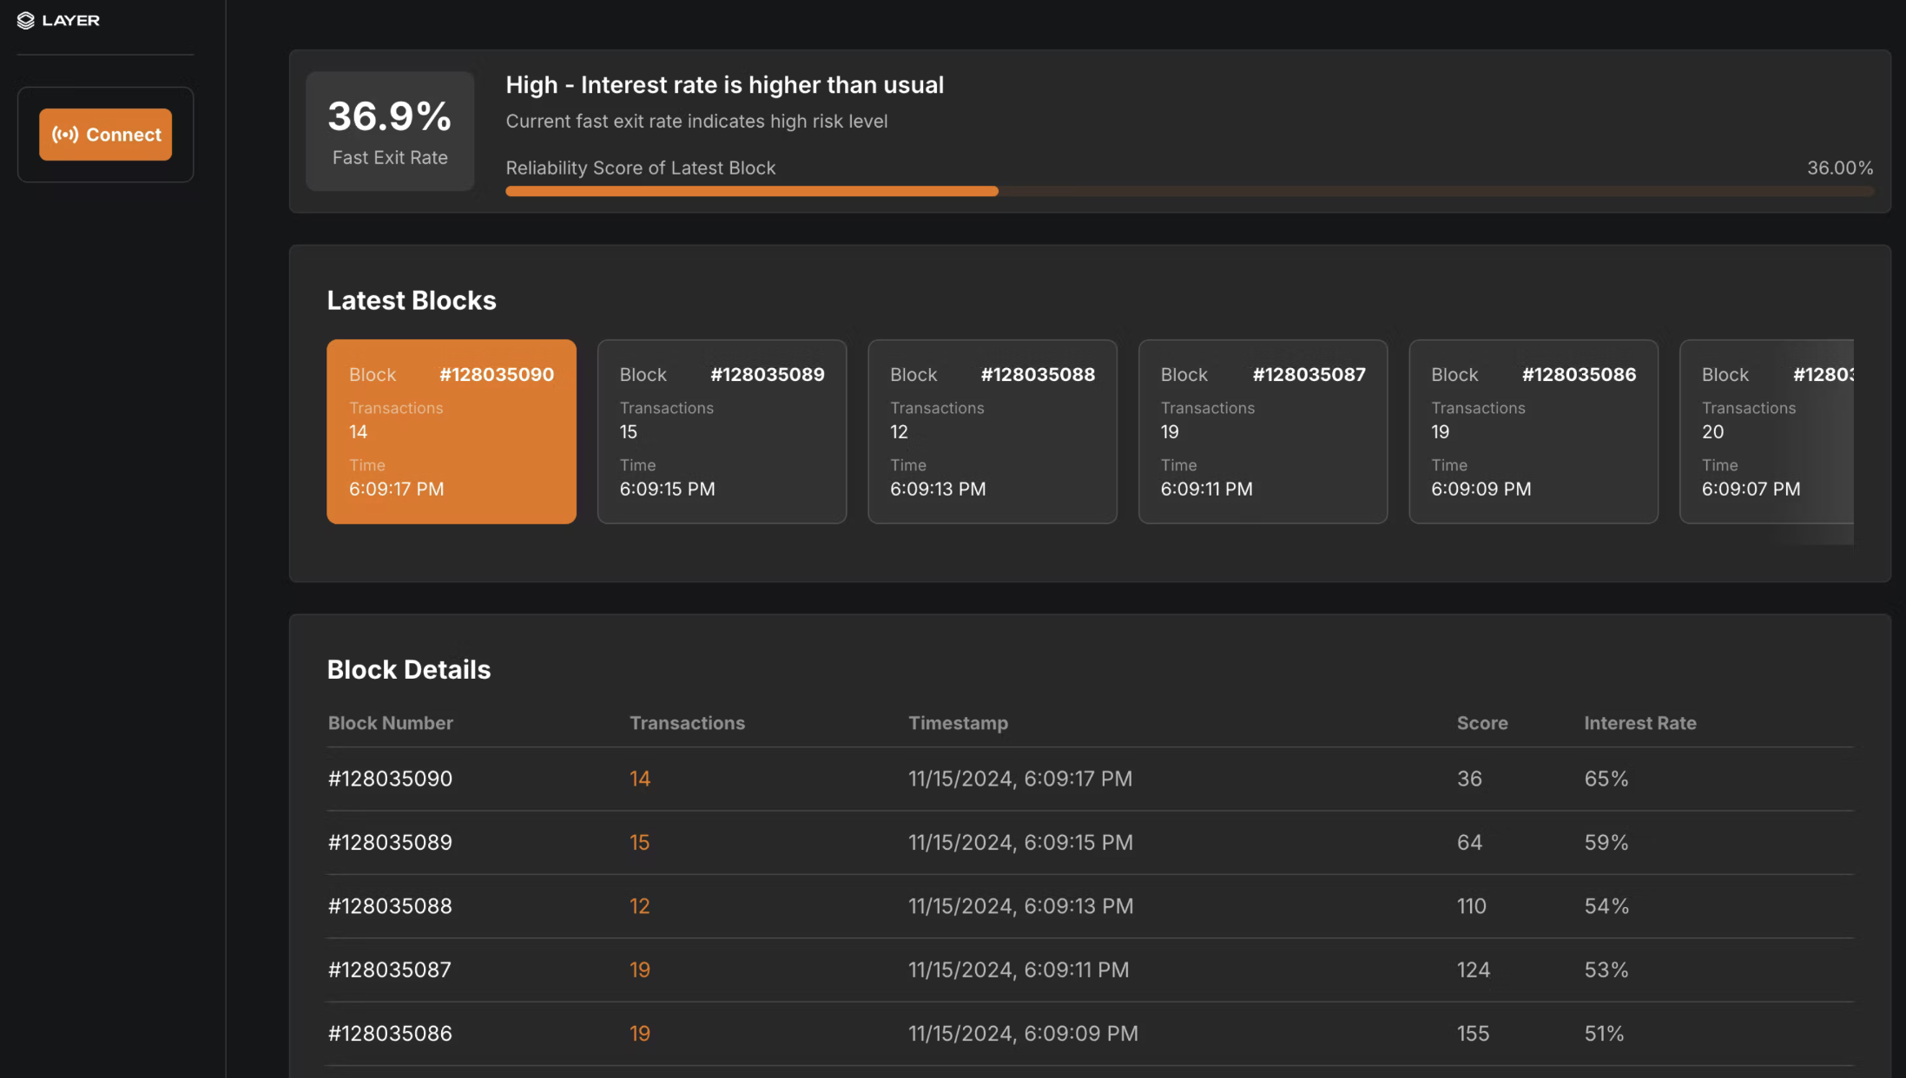The width and height of the screenshot is (1906, 1078).
Task: Click the Interest Rate column header
Action: pos(1639,723)
